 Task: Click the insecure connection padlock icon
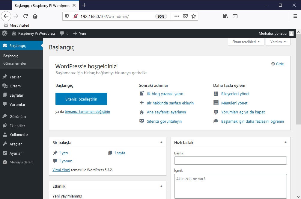[76, 16]
